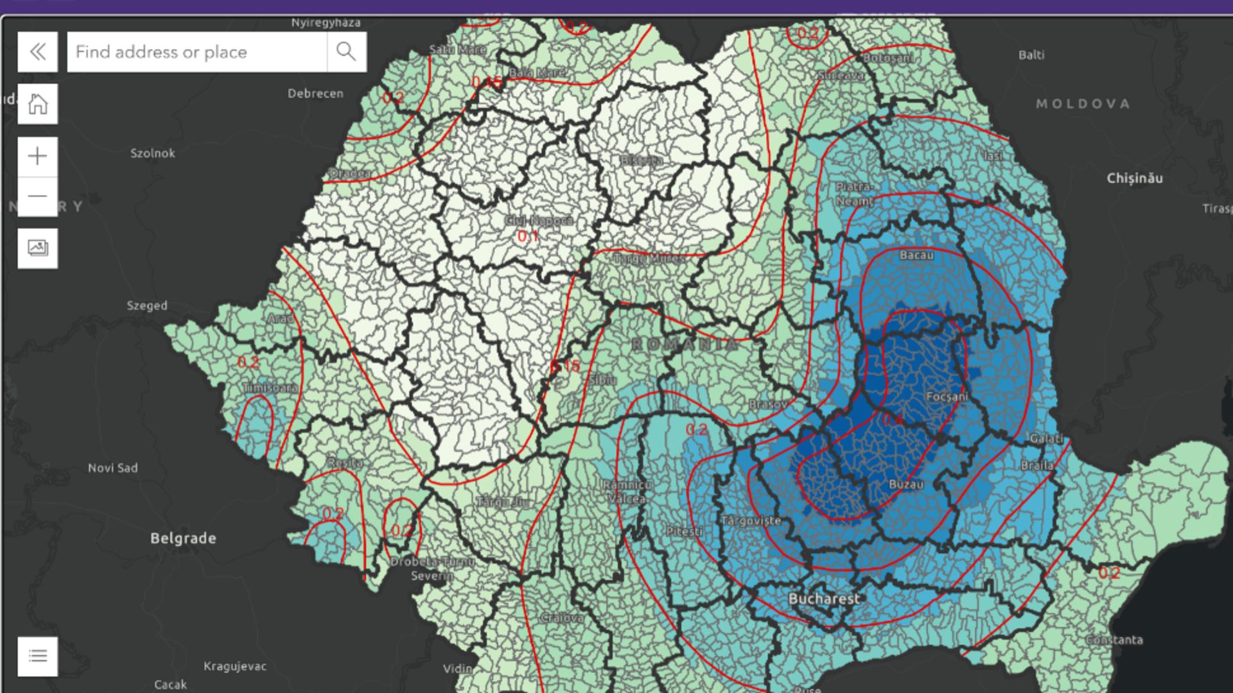
Task: Click the 0.4 contour label near Focșani
Action: pos(893,420)
